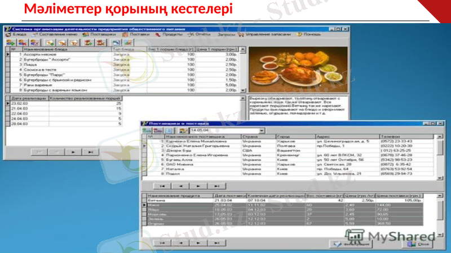Click the deliveries table scrollbar thumb
Image resolution: width=451 pixels, height=253 pixels.
pyautogui.click(x=440, y=209)
